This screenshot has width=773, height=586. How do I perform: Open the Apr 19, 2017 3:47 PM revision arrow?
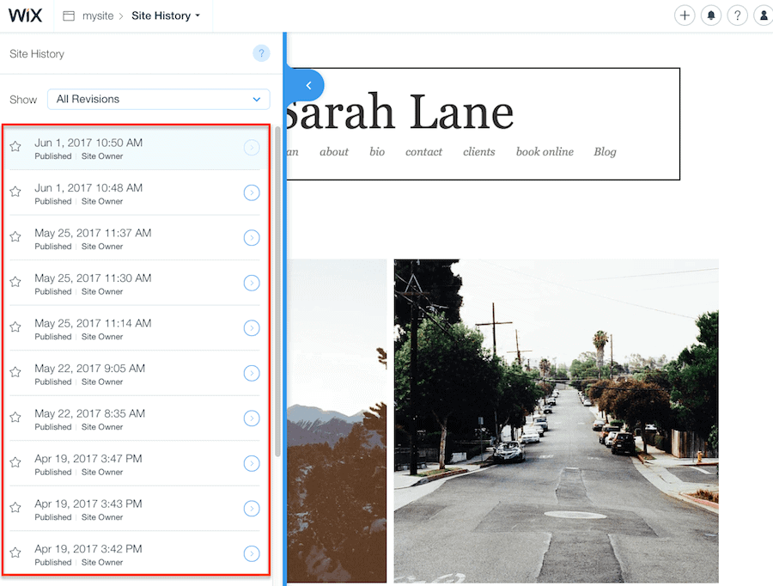click(x=252, y=464)
